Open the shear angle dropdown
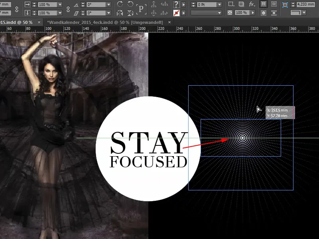The height and width of the screenshot is (239, 319). [108, 13]
